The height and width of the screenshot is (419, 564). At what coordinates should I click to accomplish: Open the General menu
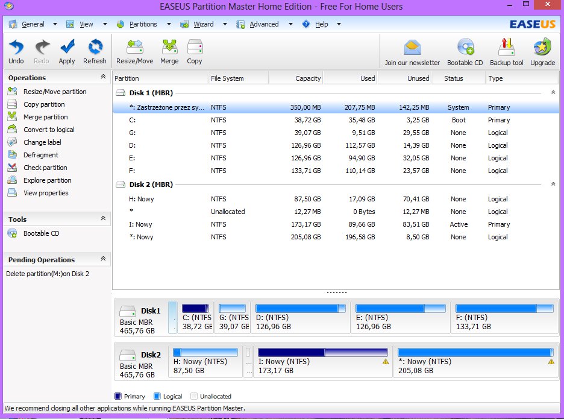(x=33, y=24)
